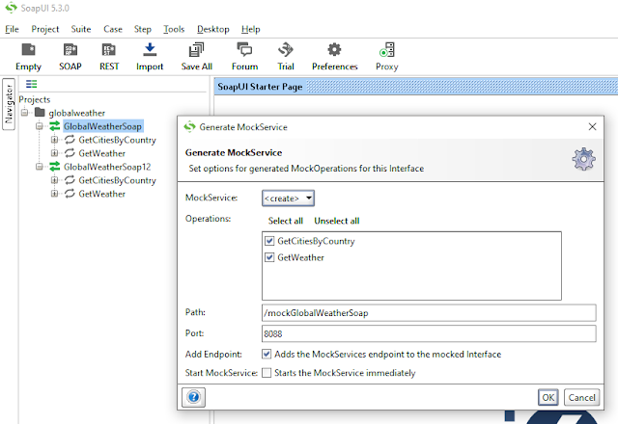Expand GetCitiesByCountry under GlobalWeatherSoap12
Image resolution: width=618 pixels, height=424 pixels.
[x=54, y=180]
